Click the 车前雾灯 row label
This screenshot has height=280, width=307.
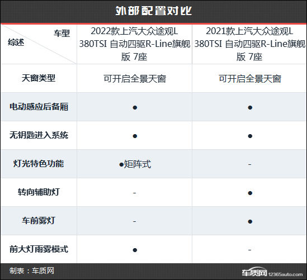point(39,221)
